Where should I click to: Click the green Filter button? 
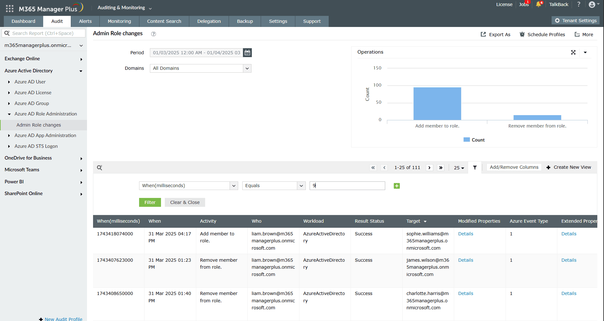point(150,202)
